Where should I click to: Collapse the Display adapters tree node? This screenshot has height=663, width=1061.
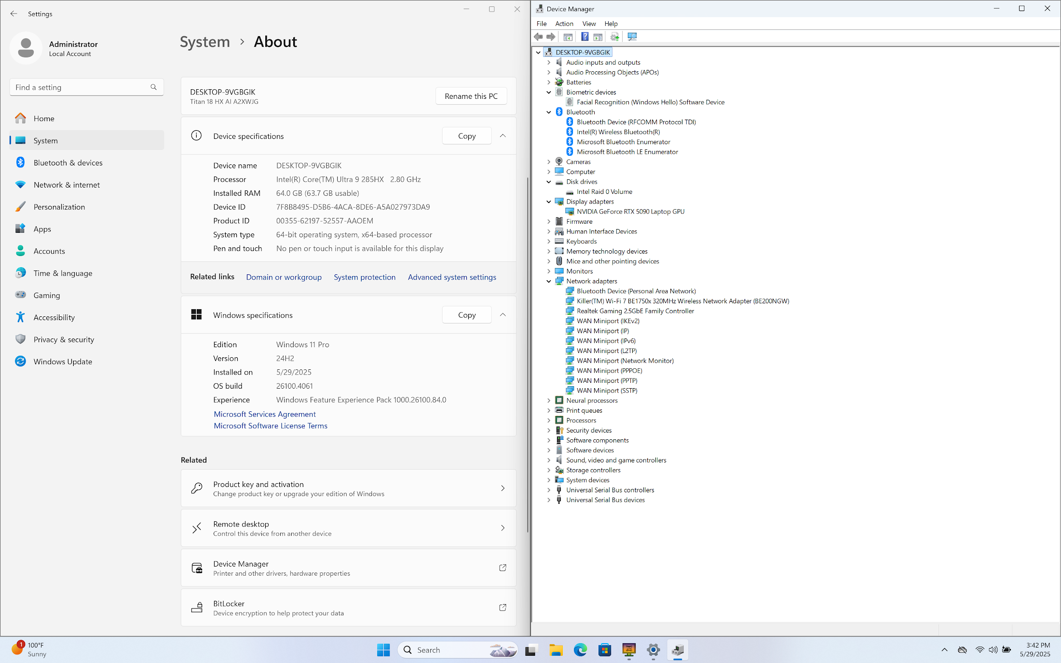[549, 202]
